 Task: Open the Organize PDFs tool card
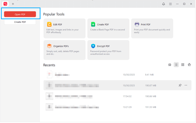tap(64, 50)
